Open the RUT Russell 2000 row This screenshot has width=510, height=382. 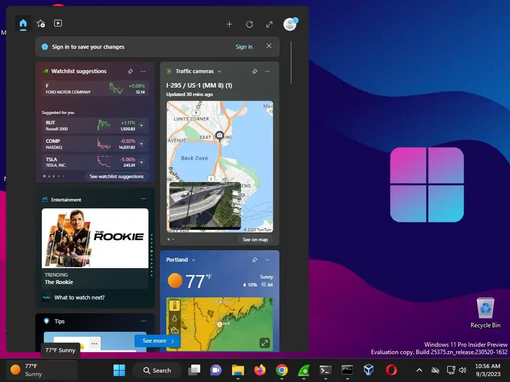(x=95, y=125)
